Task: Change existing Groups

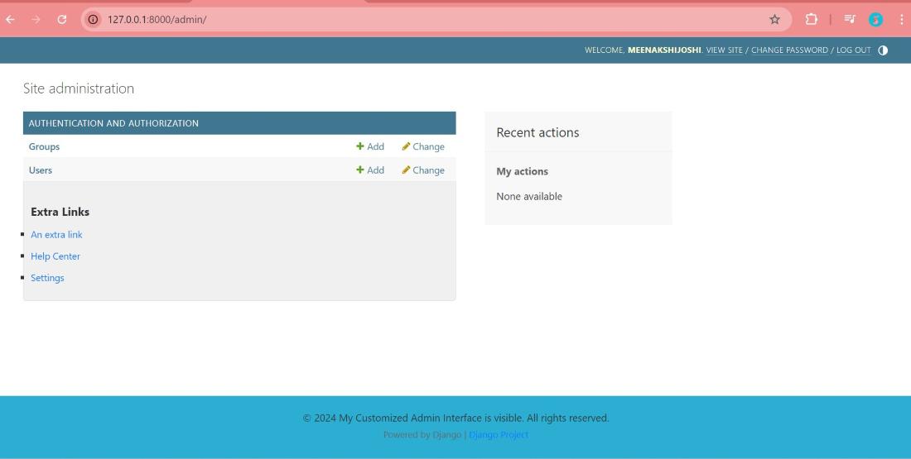Action: [x=423, y=147]
